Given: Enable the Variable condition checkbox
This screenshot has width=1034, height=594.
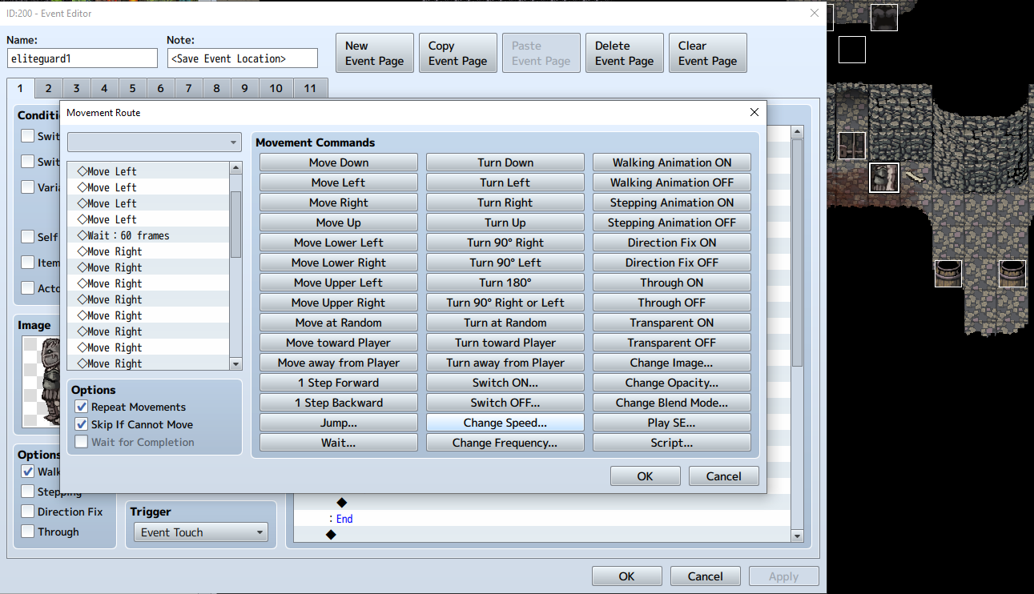Looking at the screenshot, I should 28,187.
